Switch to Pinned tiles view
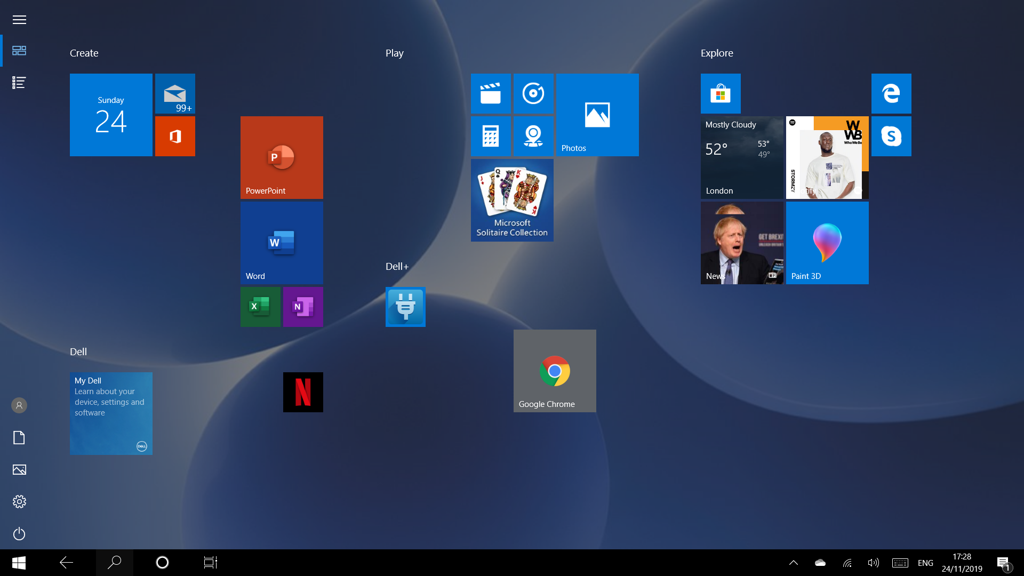Image resolution: width=1024 pixels, height=576 pixels. (19, 51)
